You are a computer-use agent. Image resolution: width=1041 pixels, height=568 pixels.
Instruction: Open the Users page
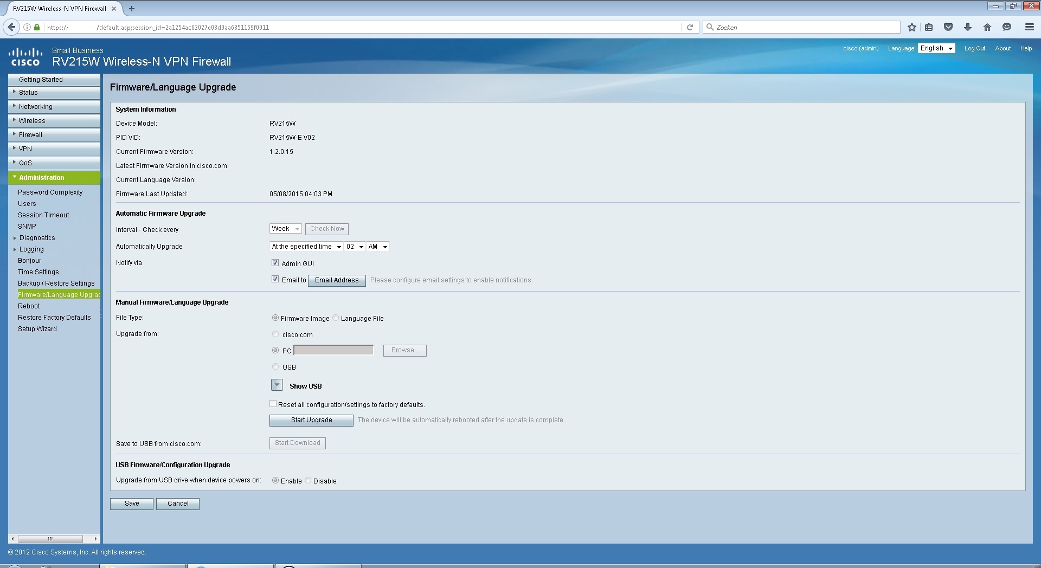(x=27, y=204)
